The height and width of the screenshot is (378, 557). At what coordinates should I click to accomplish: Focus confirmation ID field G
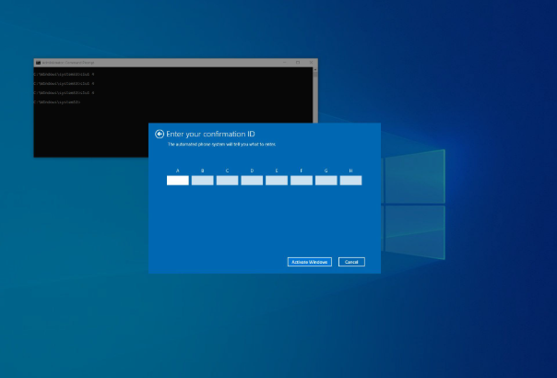point(326,181)
